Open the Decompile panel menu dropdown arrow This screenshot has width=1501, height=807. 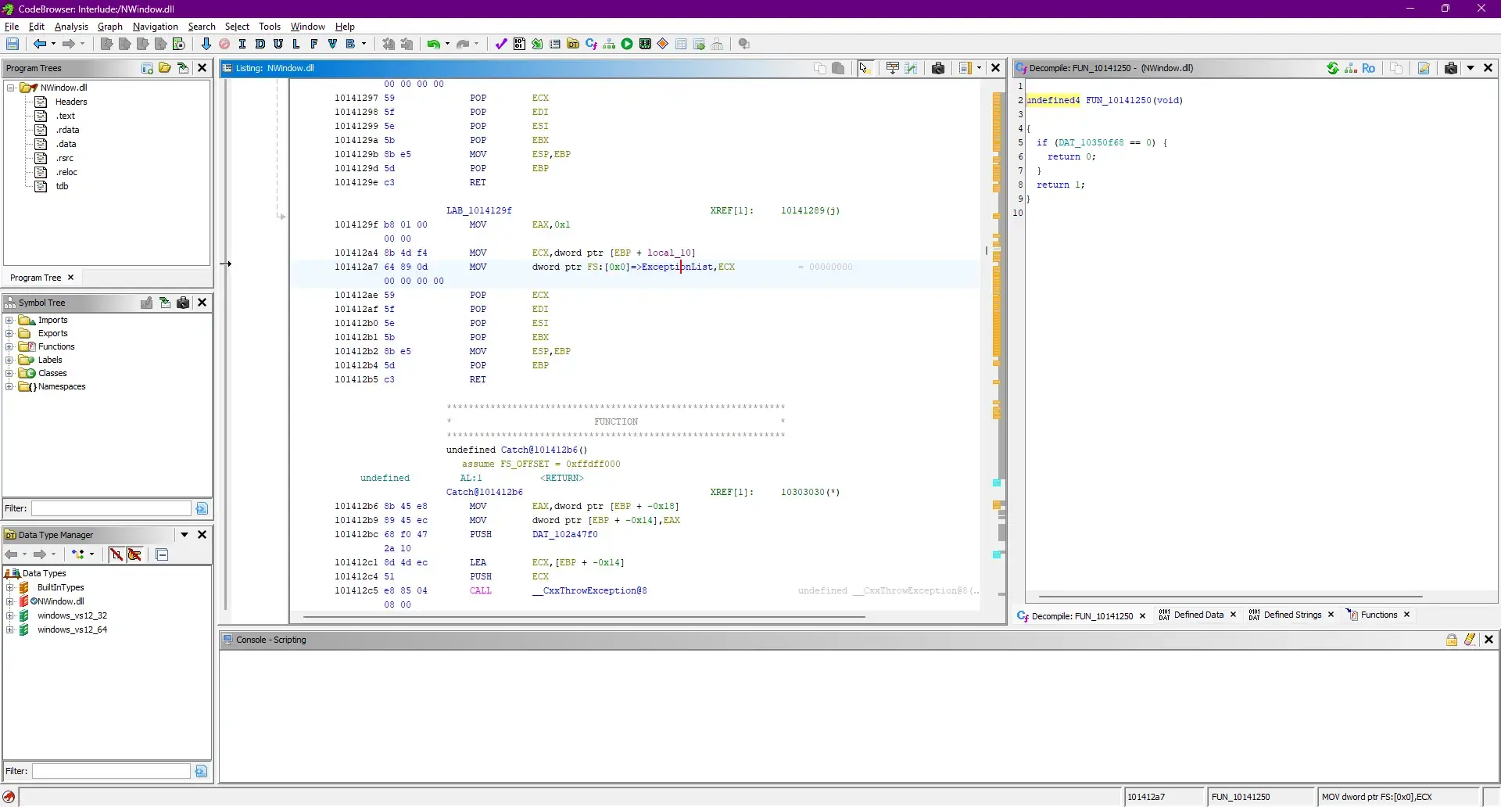[1471, 68]
